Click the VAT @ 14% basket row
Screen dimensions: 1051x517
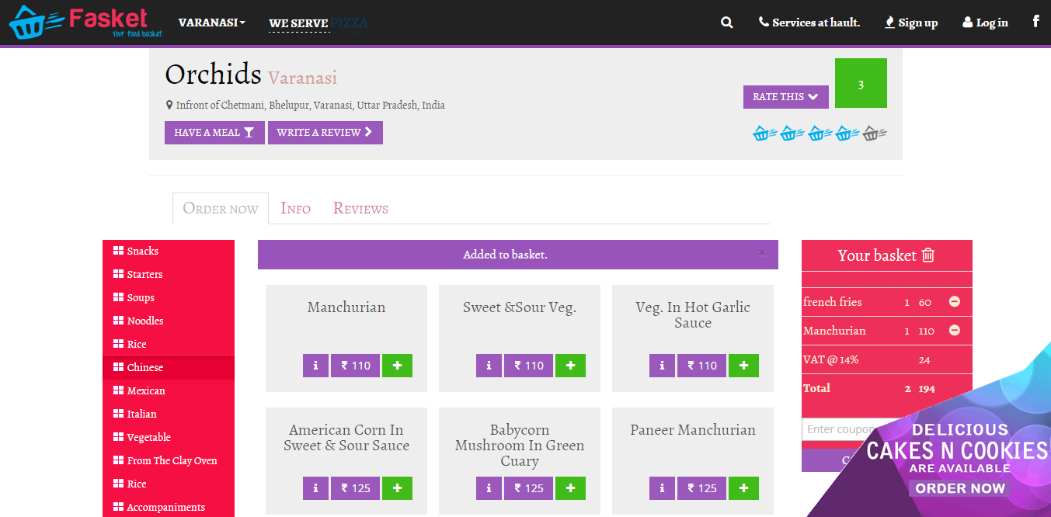click(x=887, y=359)
